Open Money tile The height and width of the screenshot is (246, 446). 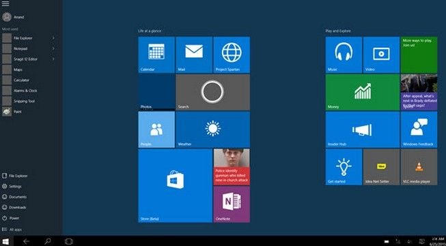pos(363,92)
